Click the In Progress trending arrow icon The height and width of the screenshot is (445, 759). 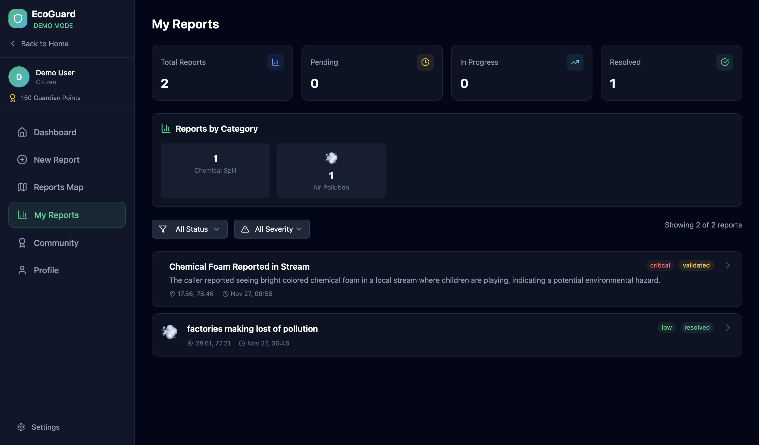[x=575, y=62]
